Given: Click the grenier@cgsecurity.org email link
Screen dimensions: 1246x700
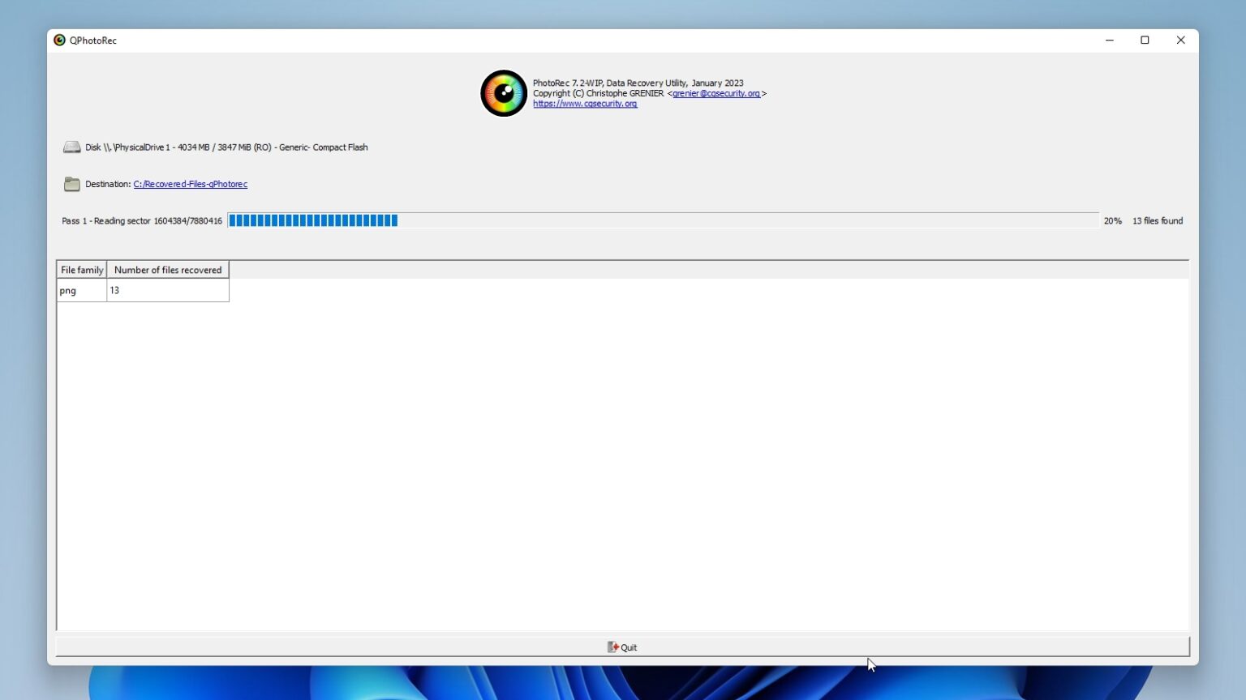Looking at the screenshot, I should [x=717, y=93].
